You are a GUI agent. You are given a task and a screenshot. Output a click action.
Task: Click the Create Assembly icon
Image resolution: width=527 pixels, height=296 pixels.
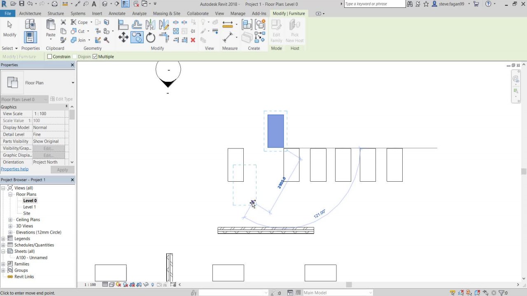[x=247, y=24]
